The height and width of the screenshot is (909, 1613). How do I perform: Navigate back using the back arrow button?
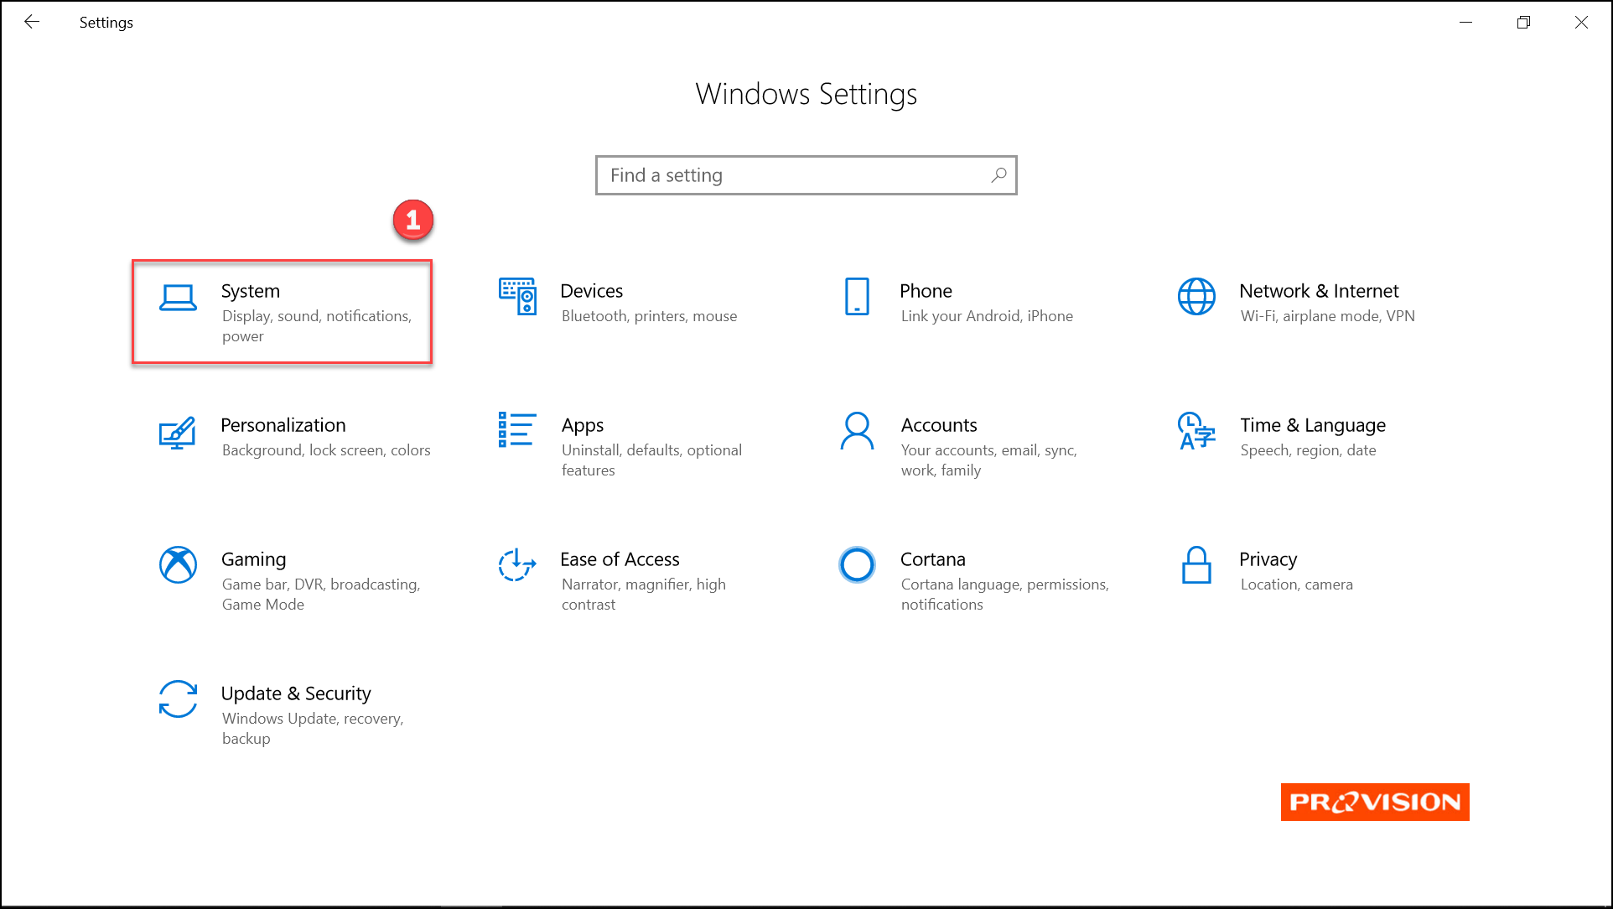tap(30, 22)
